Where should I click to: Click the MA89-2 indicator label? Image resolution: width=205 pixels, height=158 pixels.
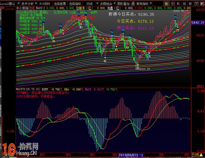pos(40,8)
